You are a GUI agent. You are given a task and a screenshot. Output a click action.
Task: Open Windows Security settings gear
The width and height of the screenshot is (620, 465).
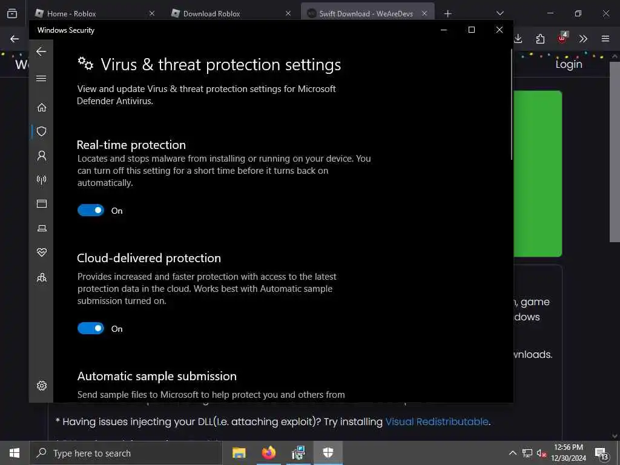[x=42, y=386]
